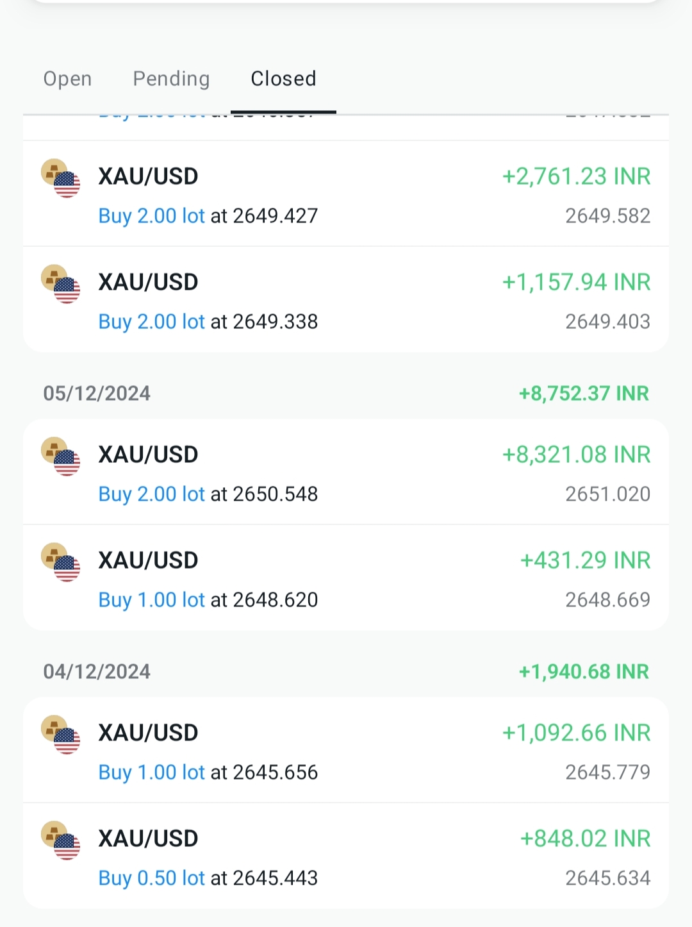Open the trade bought at 2649.427

click(346, 194)
